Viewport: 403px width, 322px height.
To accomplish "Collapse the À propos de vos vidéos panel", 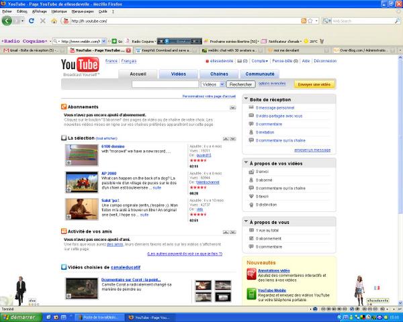I will (x=246, y=162).
